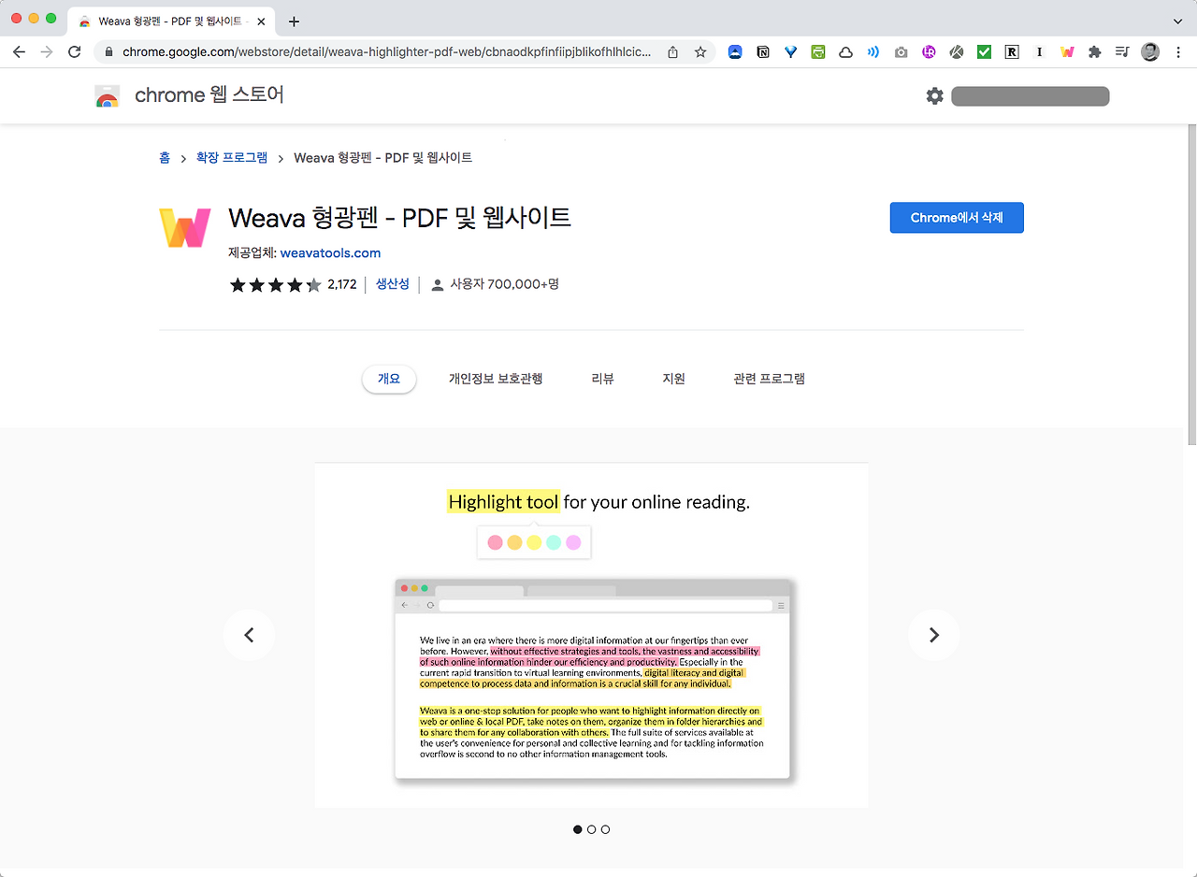Bookmark this page with the star icon

pyautogui.click(x=700, y=52)
